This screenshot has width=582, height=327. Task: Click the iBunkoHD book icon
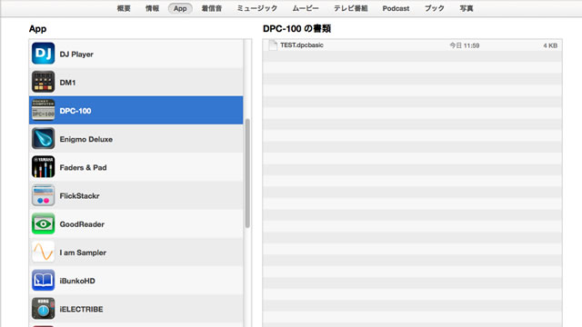(x=43, y=281)
